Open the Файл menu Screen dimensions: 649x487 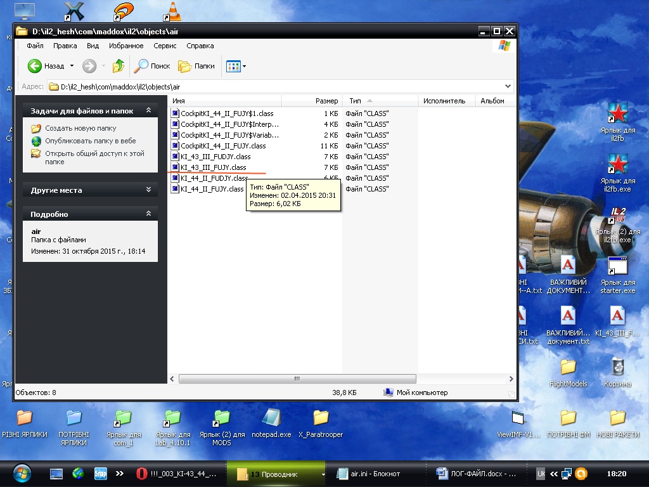pyautogui.click(x=35, y=46)
